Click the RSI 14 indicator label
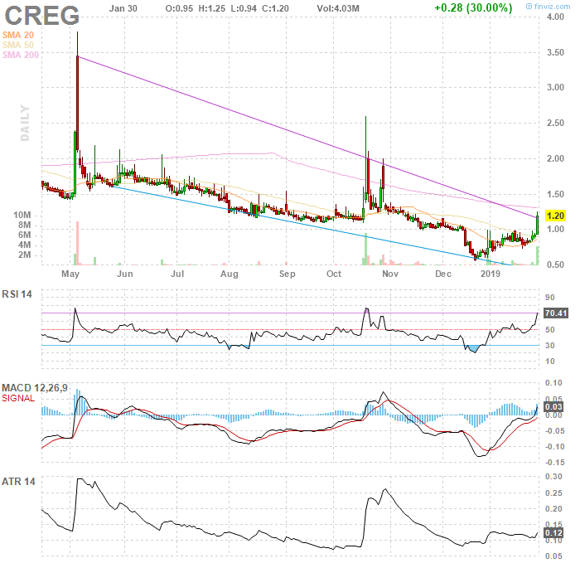 pyautogui.click(x=17, y=294)
